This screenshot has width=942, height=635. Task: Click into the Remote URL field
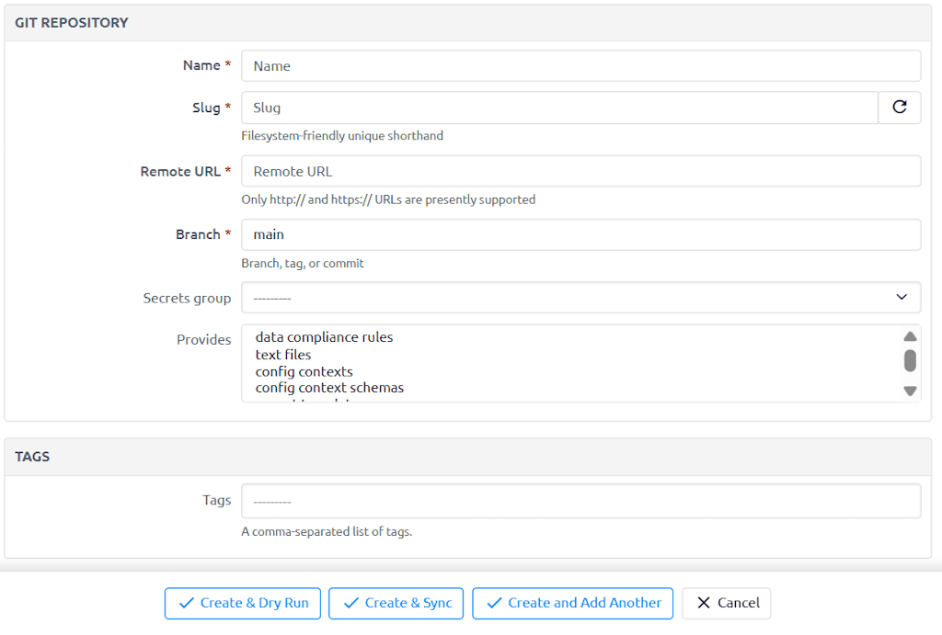click(x=580, y=171)
